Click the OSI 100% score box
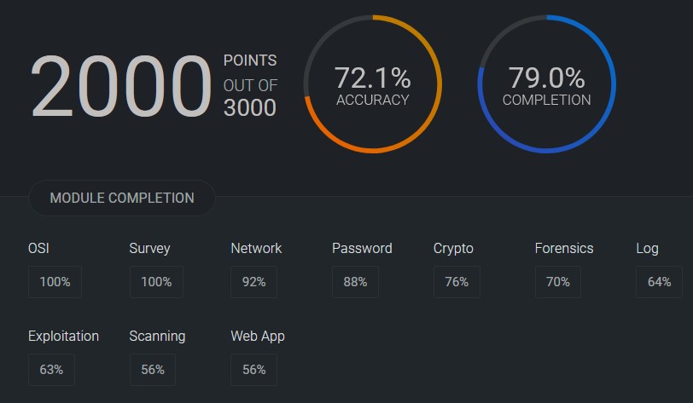The width and height of the screenshot is (693, 403). click(x=55, y=282)
